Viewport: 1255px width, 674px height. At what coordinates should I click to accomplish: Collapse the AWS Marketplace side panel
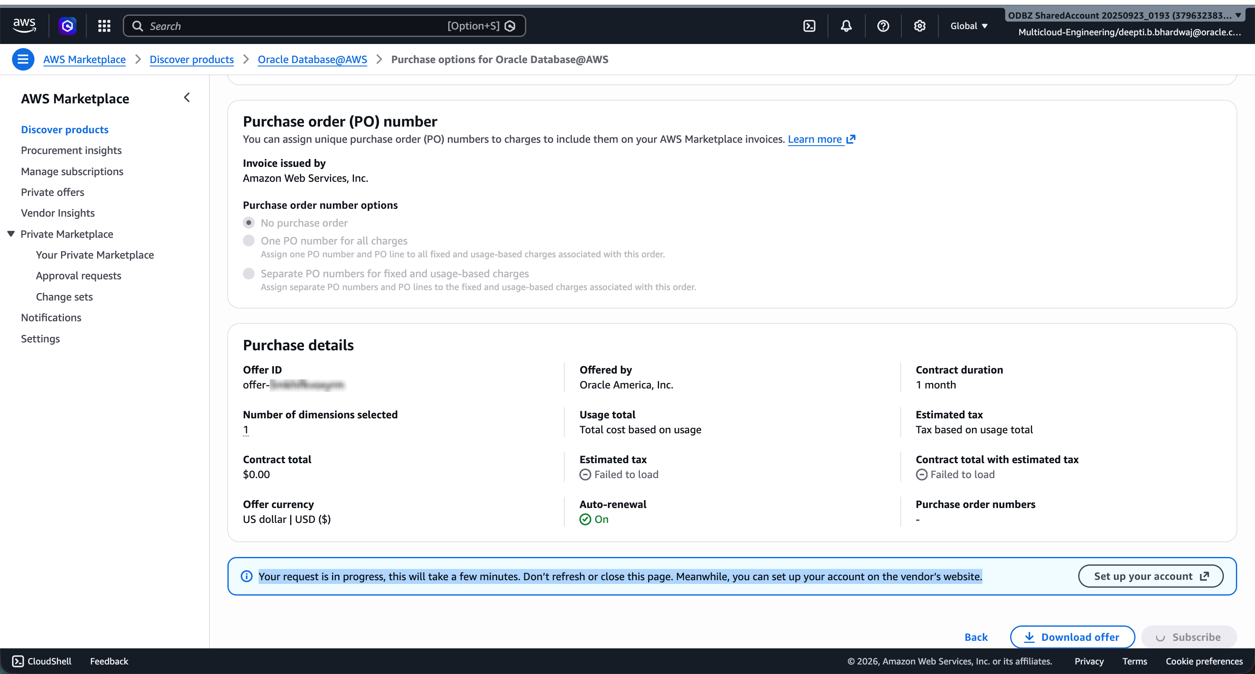tap(187, 98)
